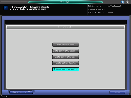Tap the speaker sound icon
Screen dimensions: 131x98
[x=123, y=2]
